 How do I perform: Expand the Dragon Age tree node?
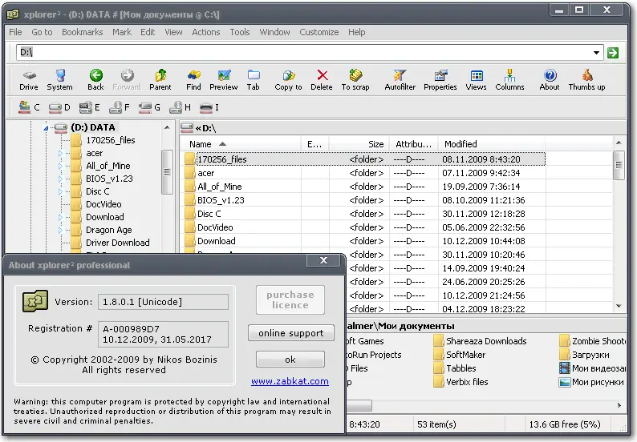(x=60, y=230)
